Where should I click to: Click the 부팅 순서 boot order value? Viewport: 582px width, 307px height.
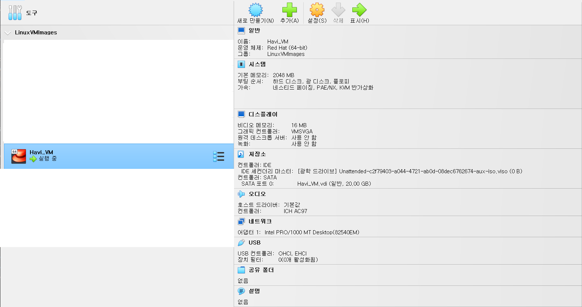pos(311,82)
